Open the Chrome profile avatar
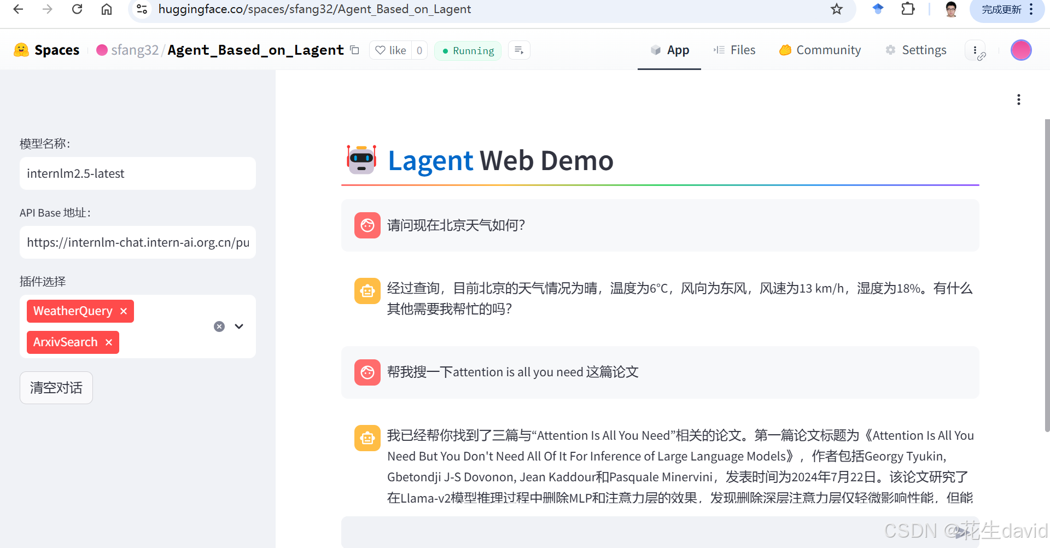The width and height of the screenshot is (1050, 548). (951, 9)
